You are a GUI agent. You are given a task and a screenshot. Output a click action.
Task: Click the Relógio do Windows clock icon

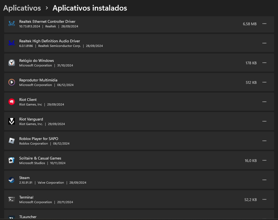[12, 63]
